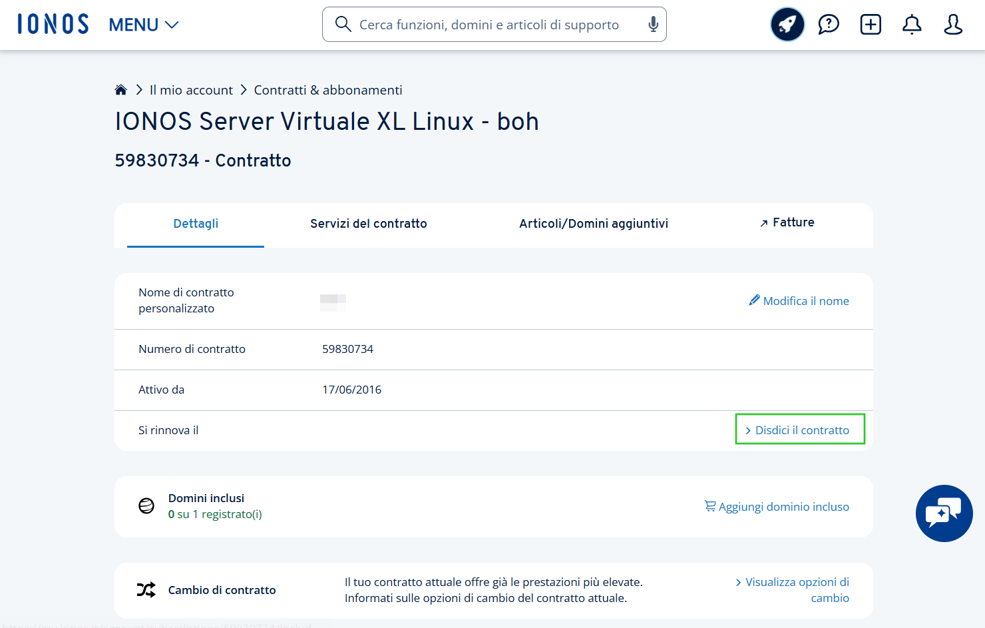985x628 pixels.
Task: Activate voice search microphone icon
Action: [653, 24]
